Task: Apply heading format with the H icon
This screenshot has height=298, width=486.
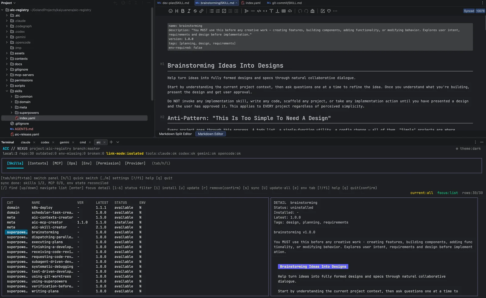Action: tap(176, 11)
